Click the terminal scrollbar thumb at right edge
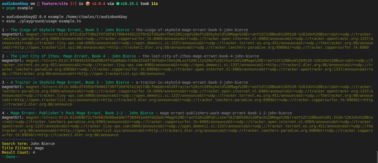 (x=377, y=157)
